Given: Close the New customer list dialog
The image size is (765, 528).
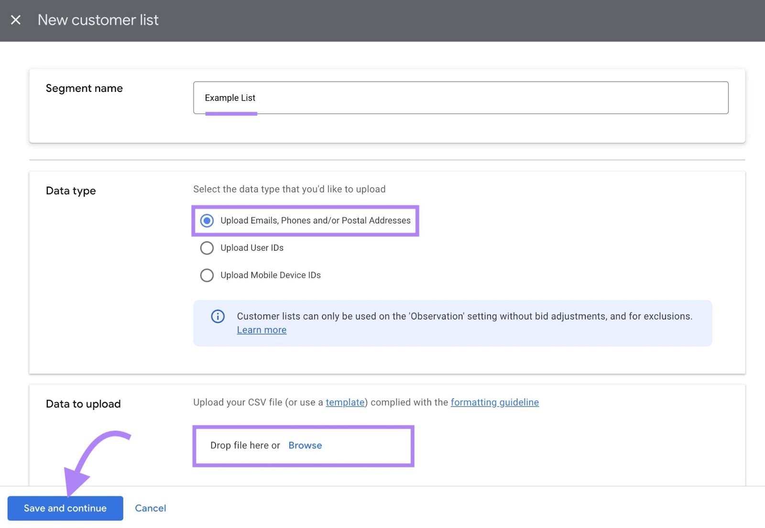Looking at the screenshot, I should pyautogui.click(x=16, y=20).
